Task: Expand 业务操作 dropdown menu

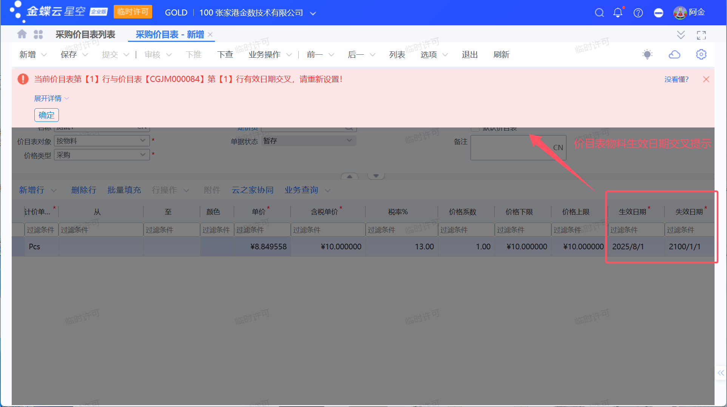Action: (289, 55)
